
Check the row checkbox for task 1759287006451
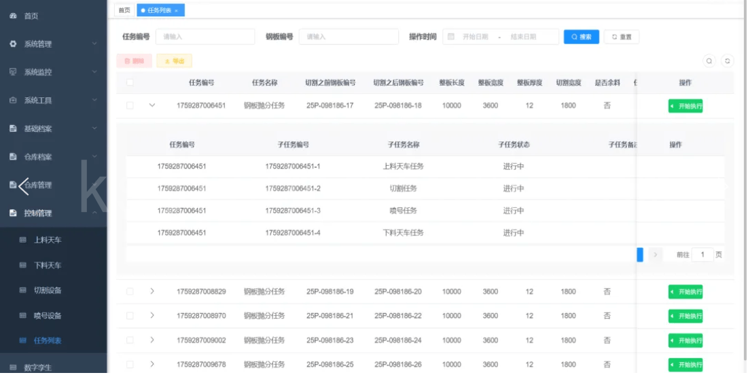pos(130,105)
